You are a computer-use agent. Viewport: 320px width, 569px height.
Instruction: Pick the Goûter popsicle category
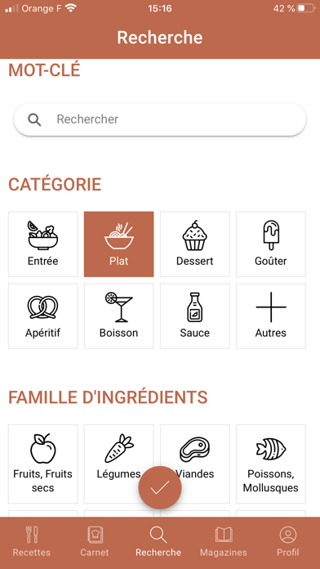tap(271, 244)
